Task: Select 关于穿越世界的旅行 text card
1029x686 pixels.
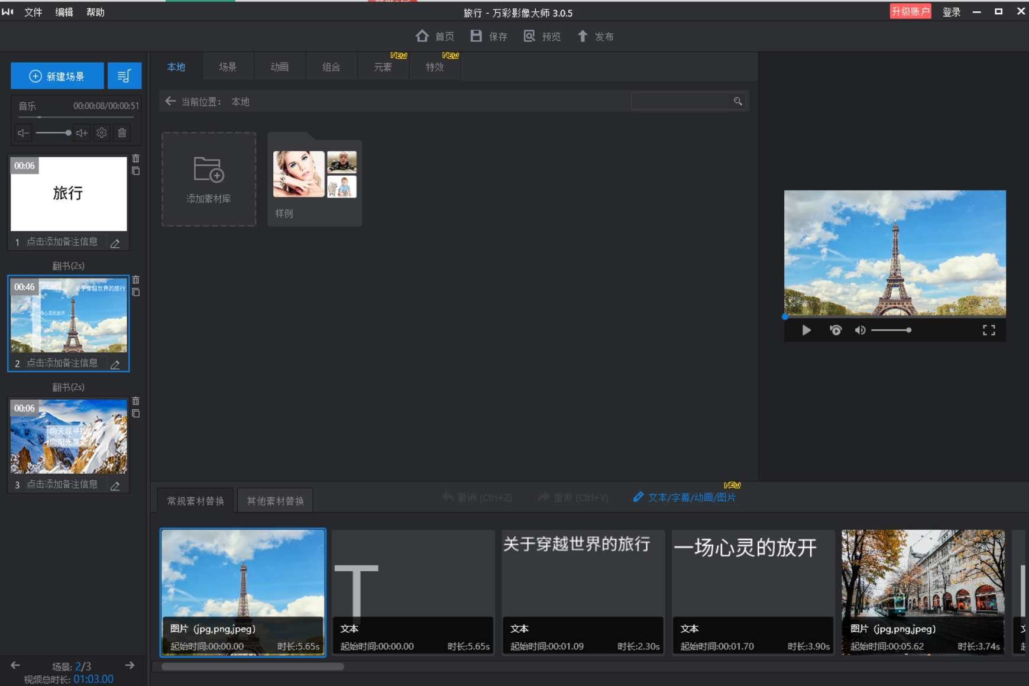Action: (x=583, y=592)
